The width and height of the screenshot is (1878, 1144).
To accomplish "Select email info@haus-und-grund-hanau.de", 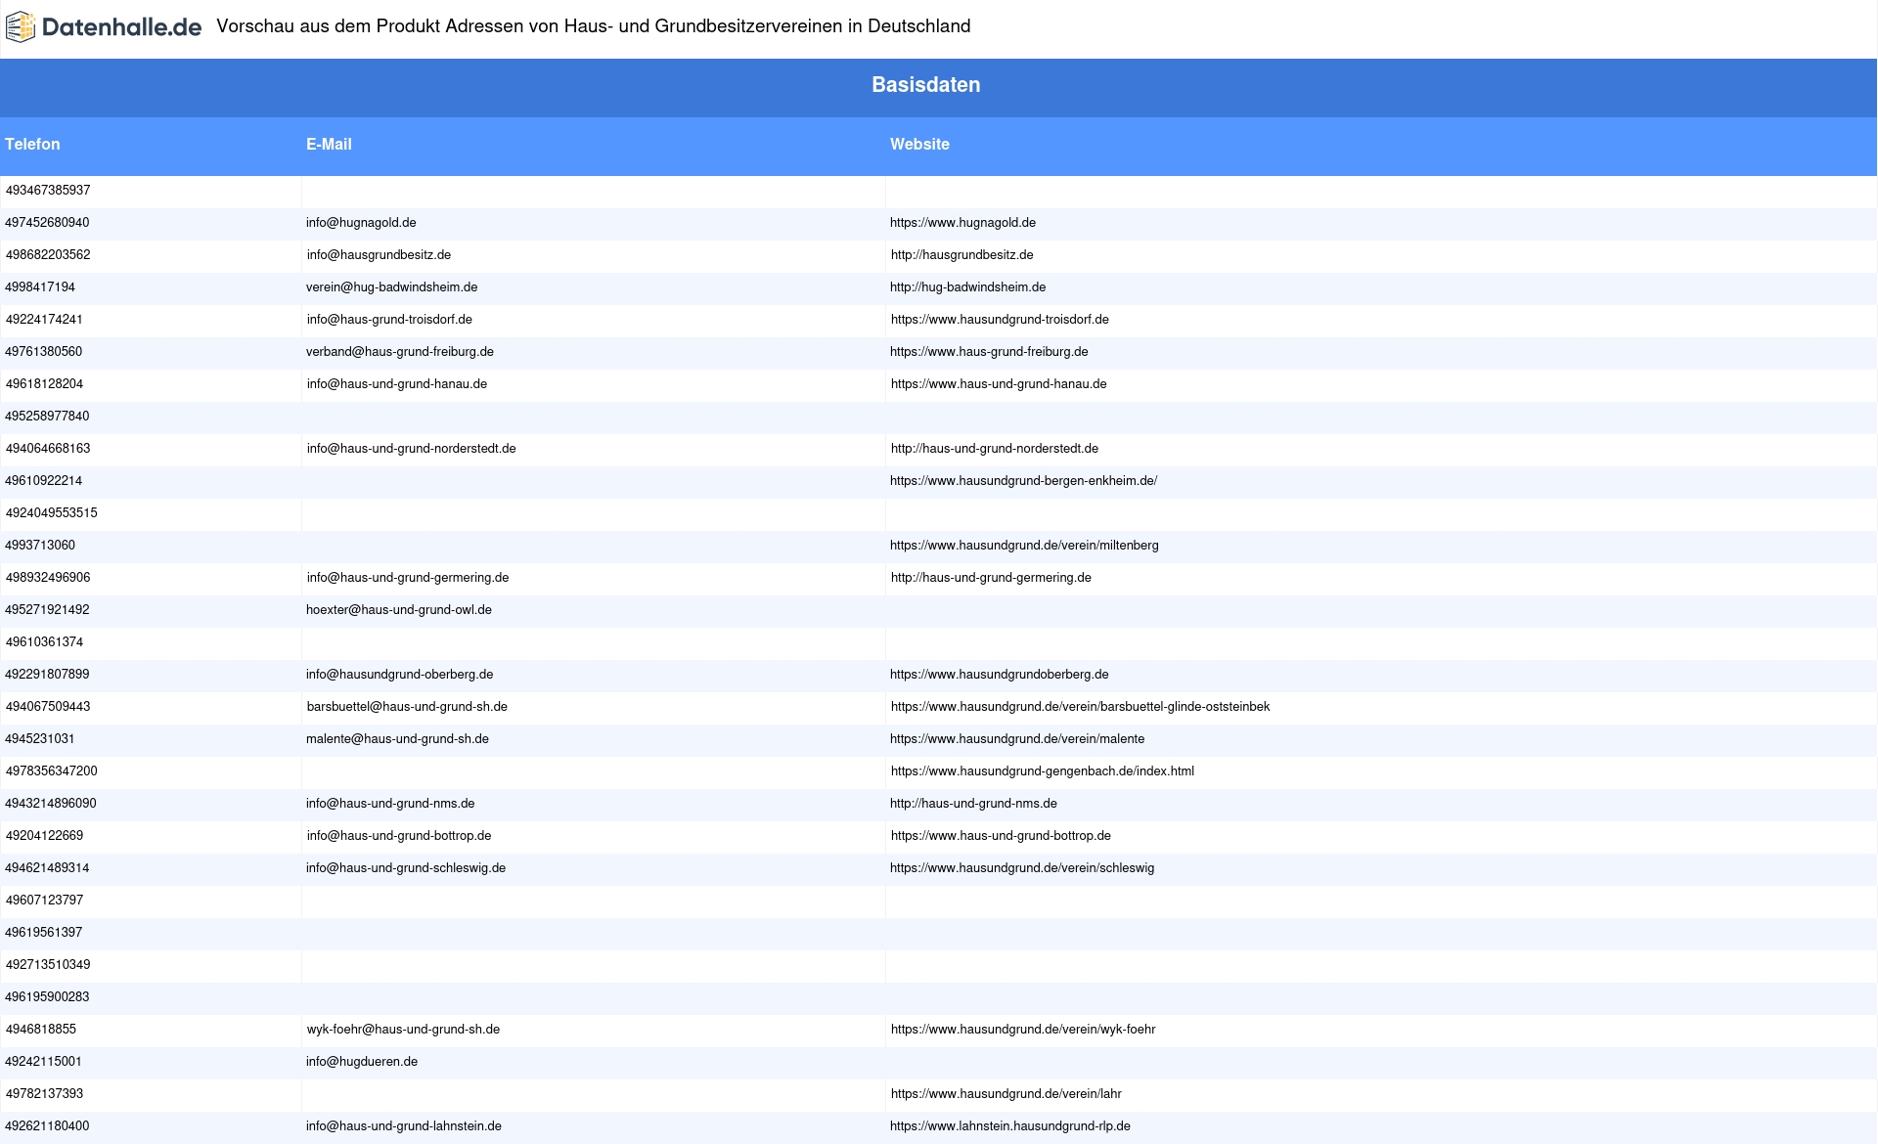I will coord(396,384).
